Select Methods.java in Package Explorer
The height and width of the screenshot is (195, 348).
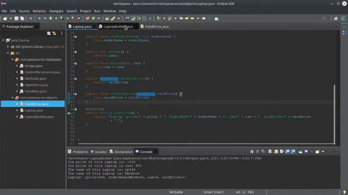click(x=35, y=79)
